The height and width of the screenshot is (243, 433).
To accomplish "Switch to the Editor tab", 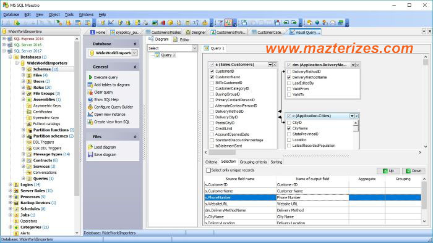I will point(181,39).
